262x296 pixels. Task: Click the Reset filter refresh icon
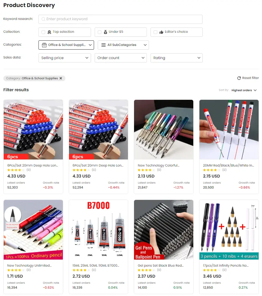pos(239,78)
